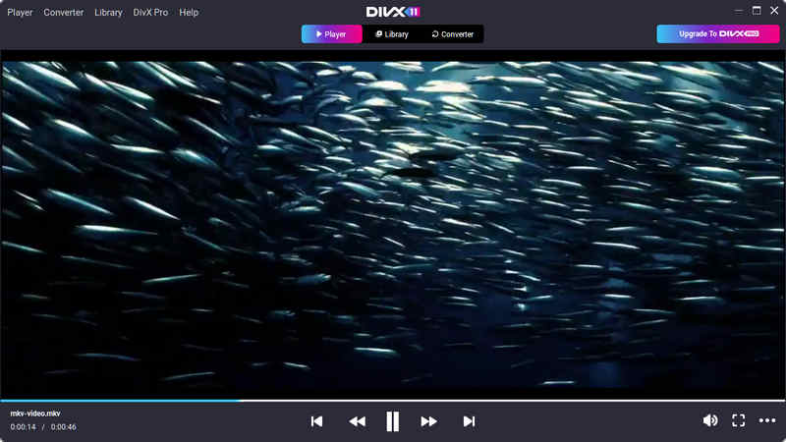Switch to the Converter tab

point(453,34)
